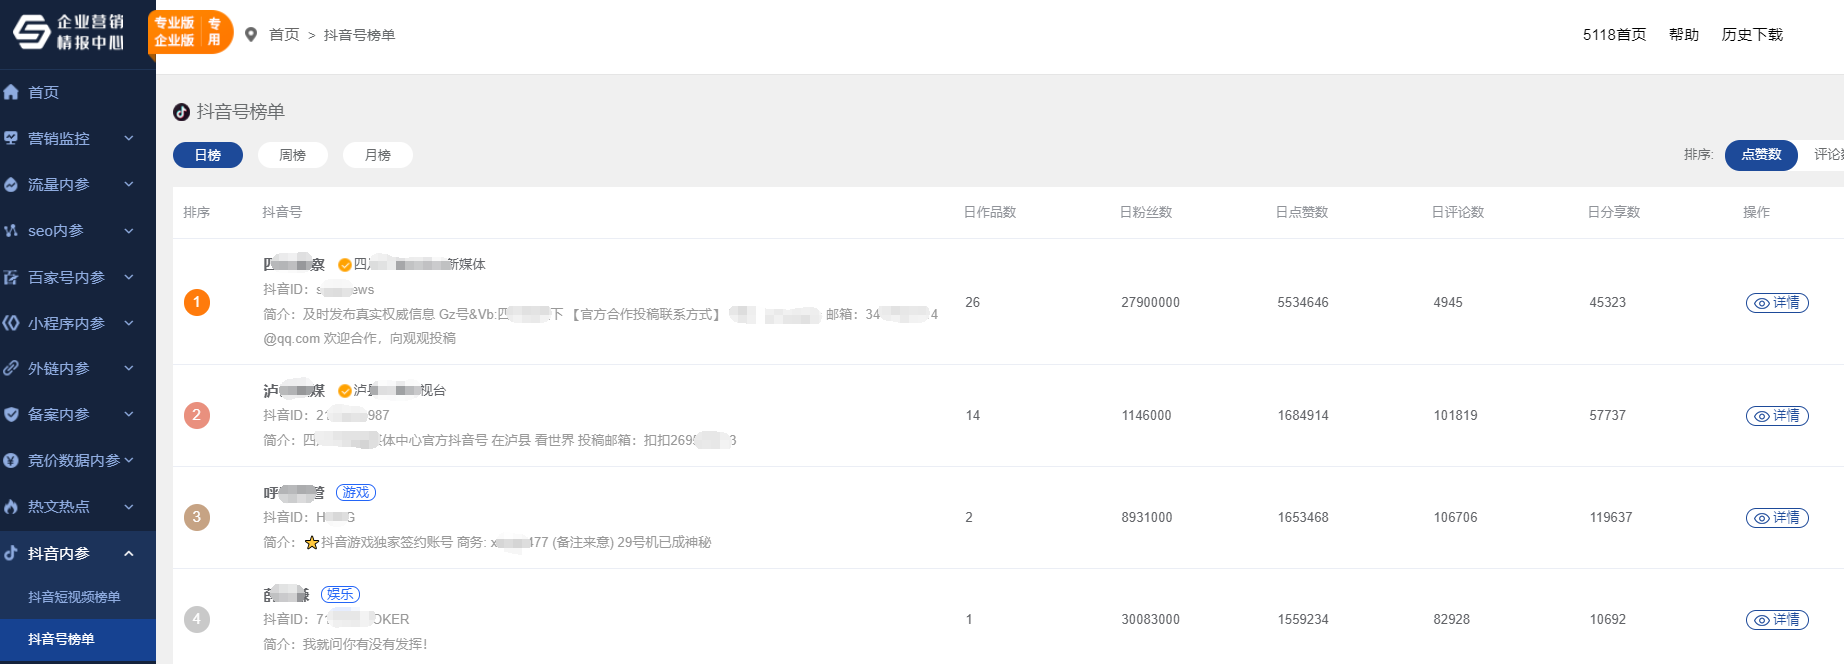1844x664 pixels.
Task: Click the 备案内参 shield icon
Action: 12,414
